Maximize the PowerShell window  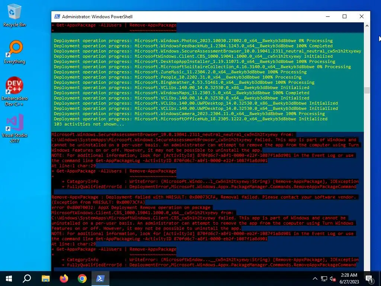pos(345,16)
